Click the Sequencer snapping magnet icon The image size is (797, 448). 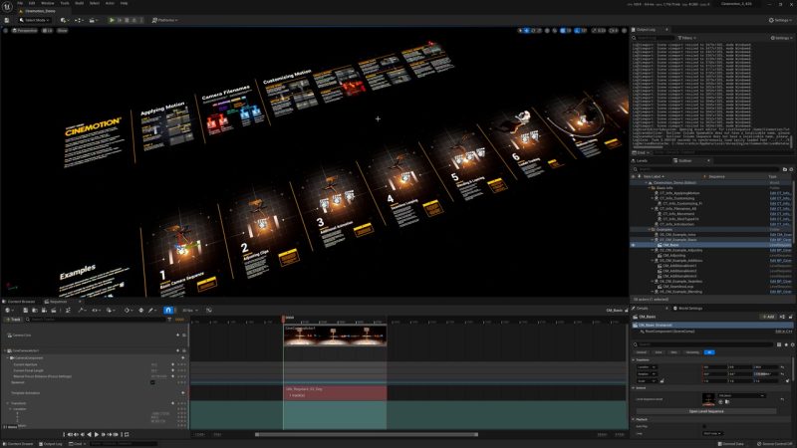click(x=168, y=310)
